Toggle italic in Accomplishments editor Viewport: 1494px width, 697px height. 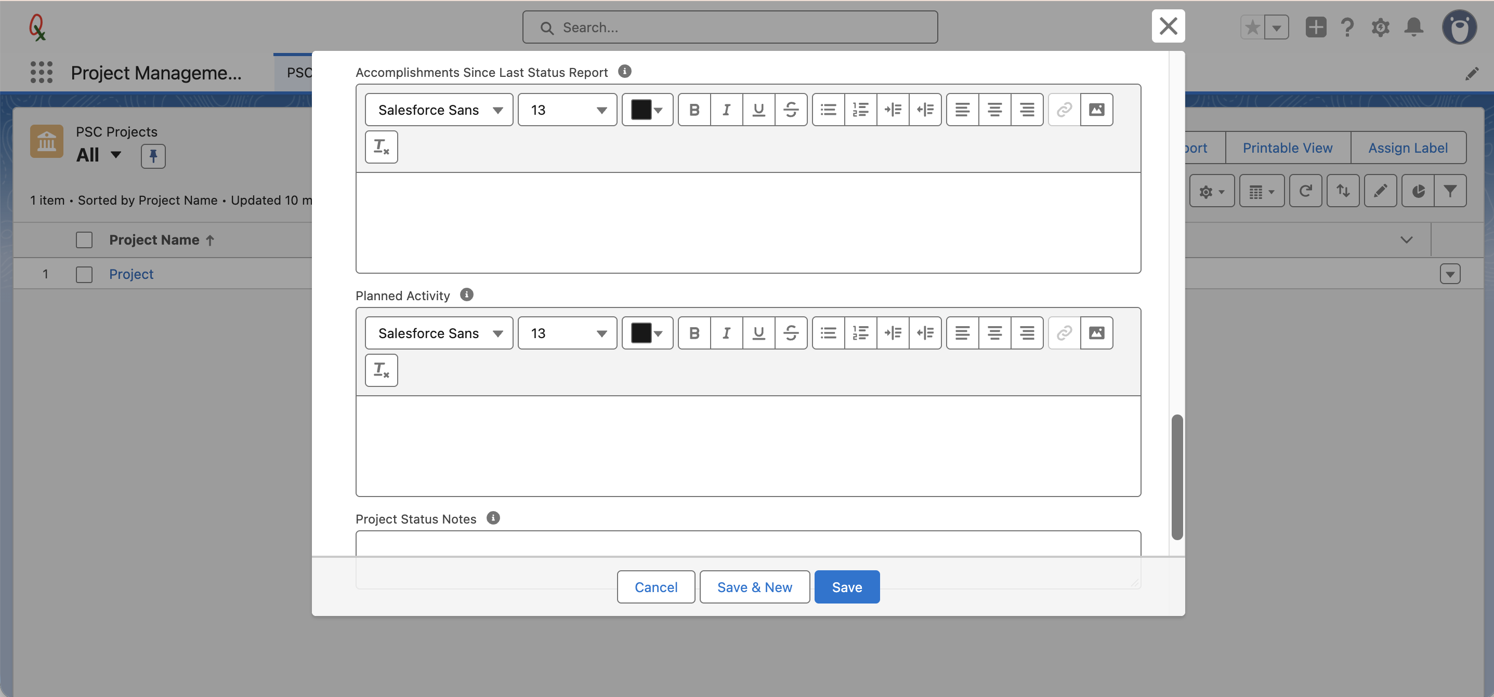(726, 110)
